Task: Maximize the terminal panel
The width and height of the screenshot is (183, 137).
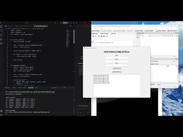Action: tap(71, 88)
